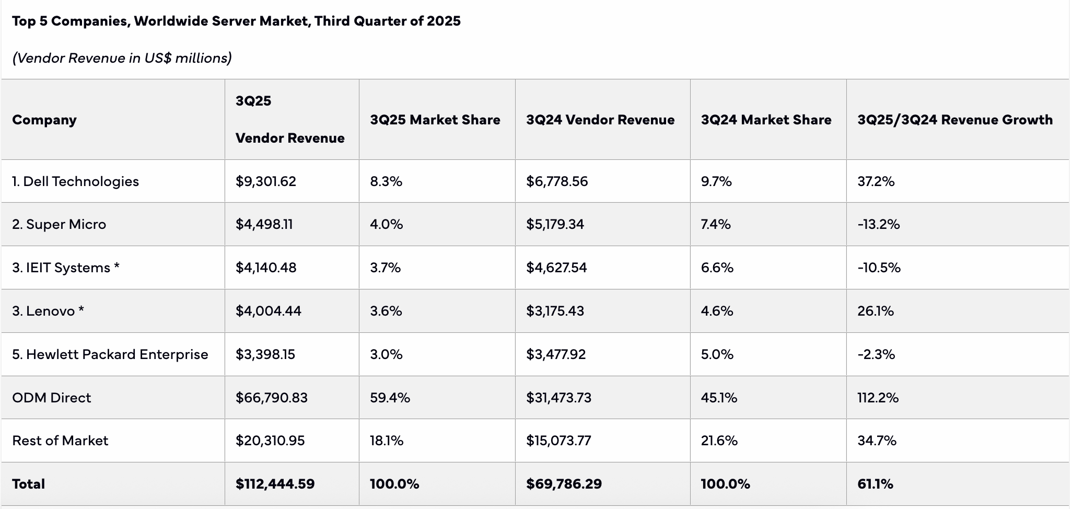Click the -13.2% revenue growth cell
Viewport: 1072px width, 509px height.
(879, 224)
